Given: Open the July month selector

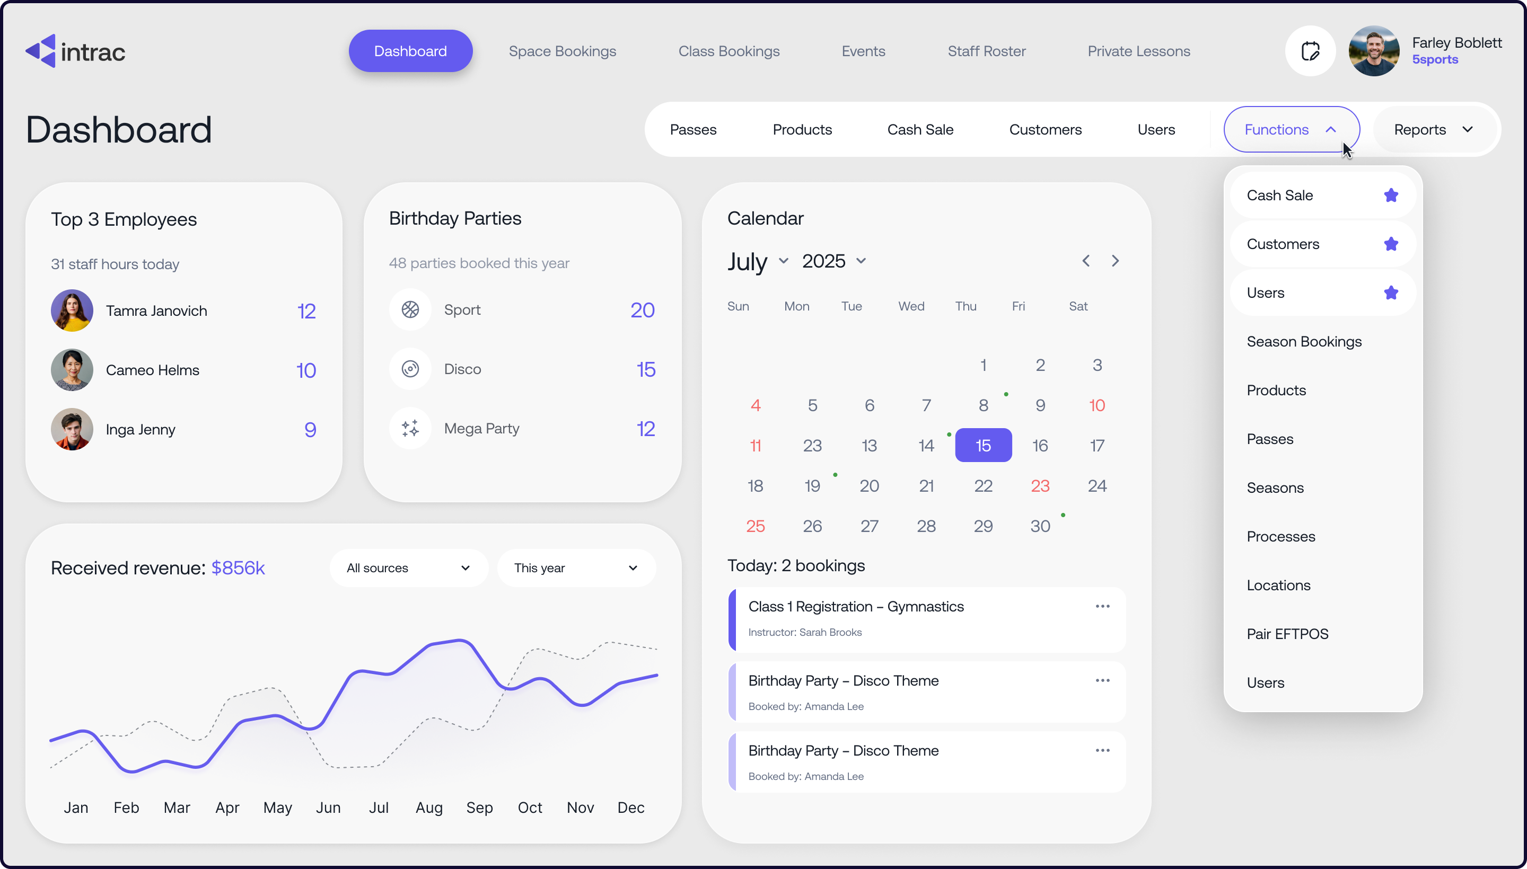Looking at the screenshot, I should point(757,261).
